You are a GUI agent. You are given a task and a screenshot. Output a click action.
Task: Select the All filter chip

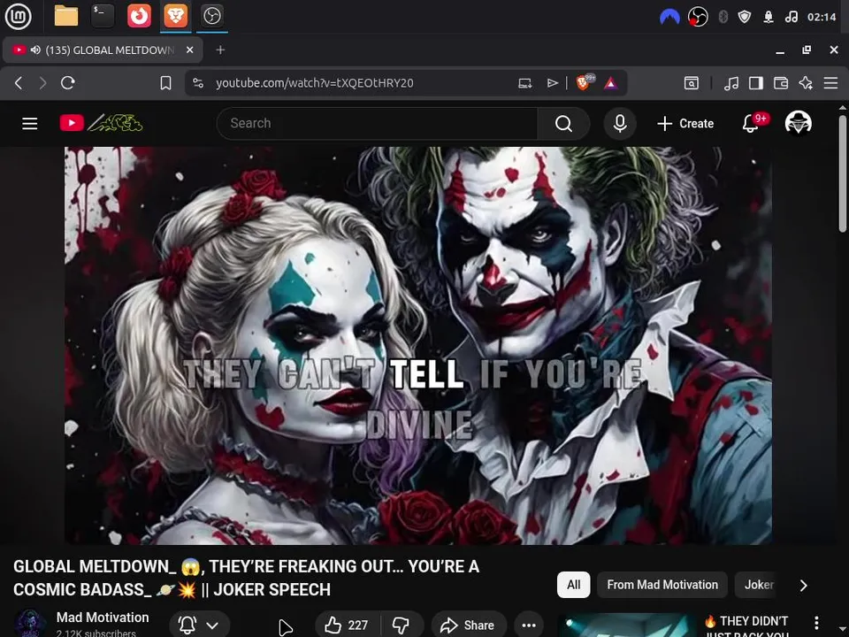[573, 585]
